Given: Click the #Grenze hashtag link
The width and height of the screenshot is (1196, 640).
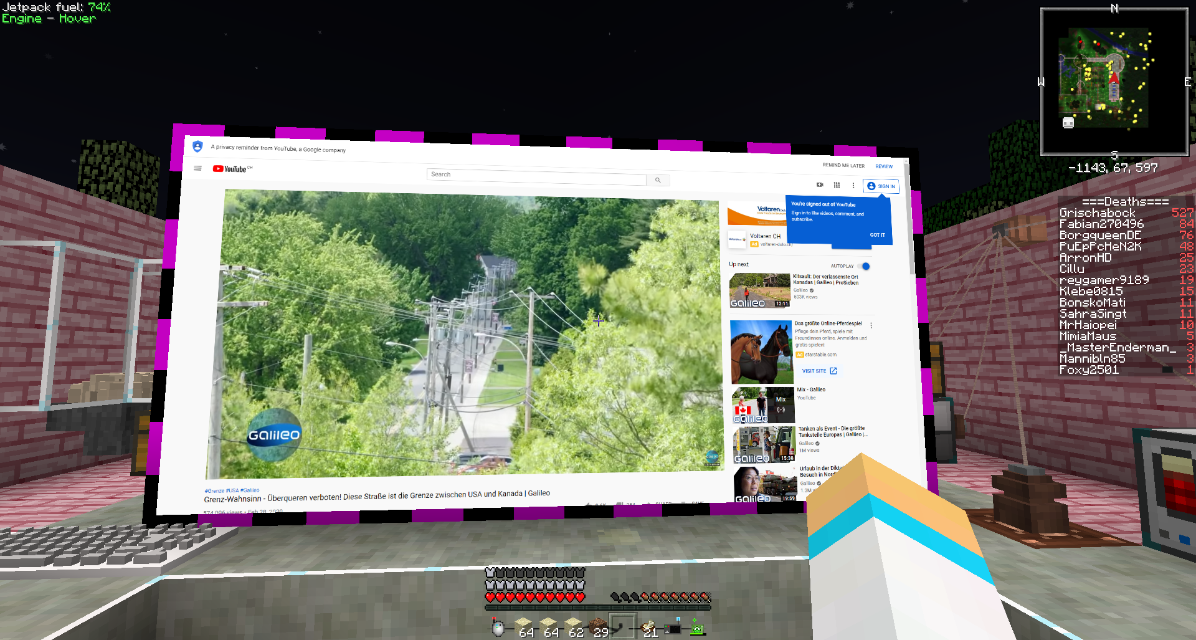Looking at the screenshot, I should (x=214, y=491).
